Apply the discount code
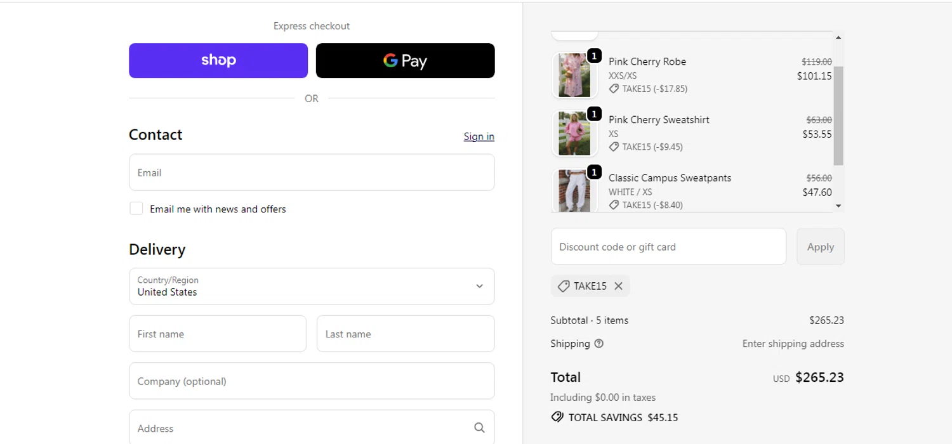Screen dimensions: 952x444 click(821, 247)
